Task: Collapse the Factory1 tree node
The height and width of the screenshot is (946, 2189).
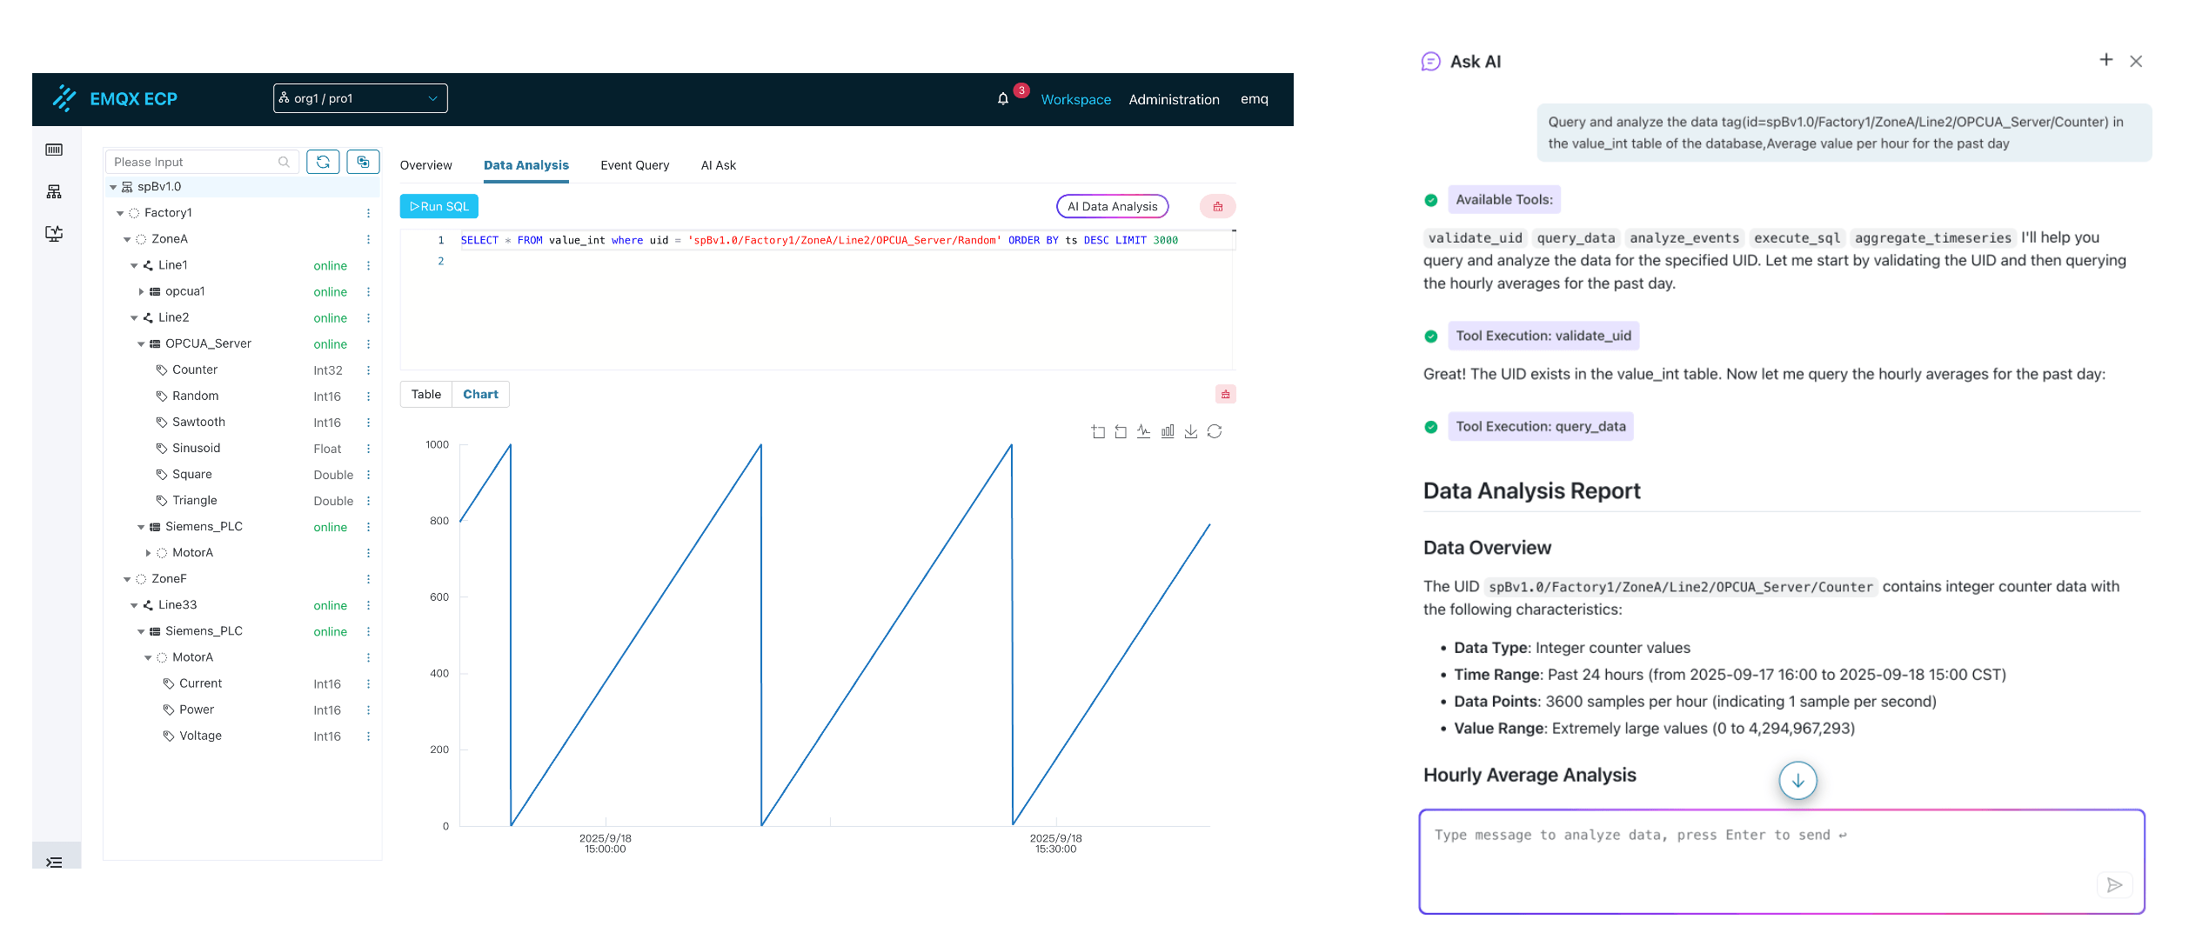Action: click(120, 213)
